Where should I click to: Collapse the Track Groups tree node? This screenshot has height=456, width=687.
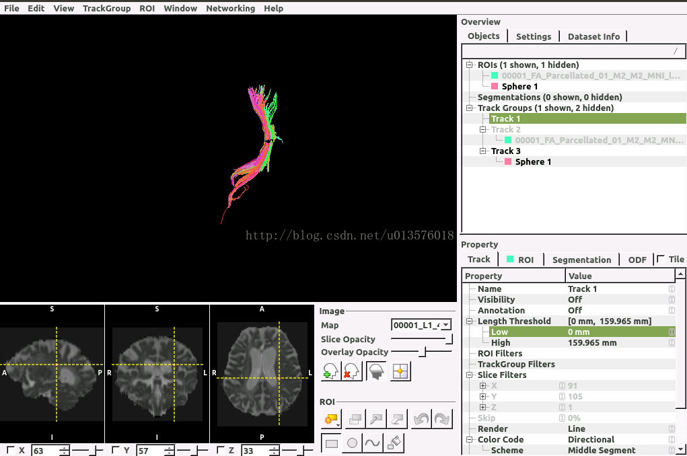469,108
